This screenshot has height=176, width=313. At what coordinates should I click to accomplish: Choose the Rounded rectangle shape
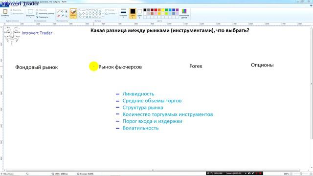coord(93,10)
